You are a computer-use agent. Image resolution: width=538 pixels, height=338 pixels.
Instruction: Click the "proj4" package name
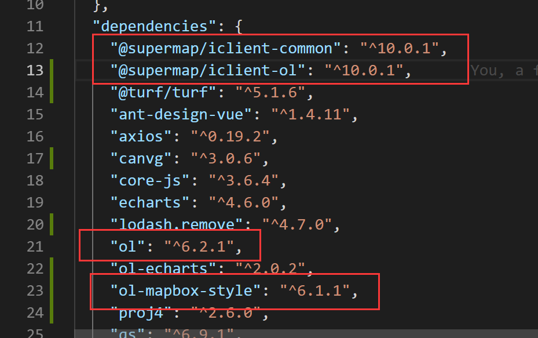click(141, 312)
